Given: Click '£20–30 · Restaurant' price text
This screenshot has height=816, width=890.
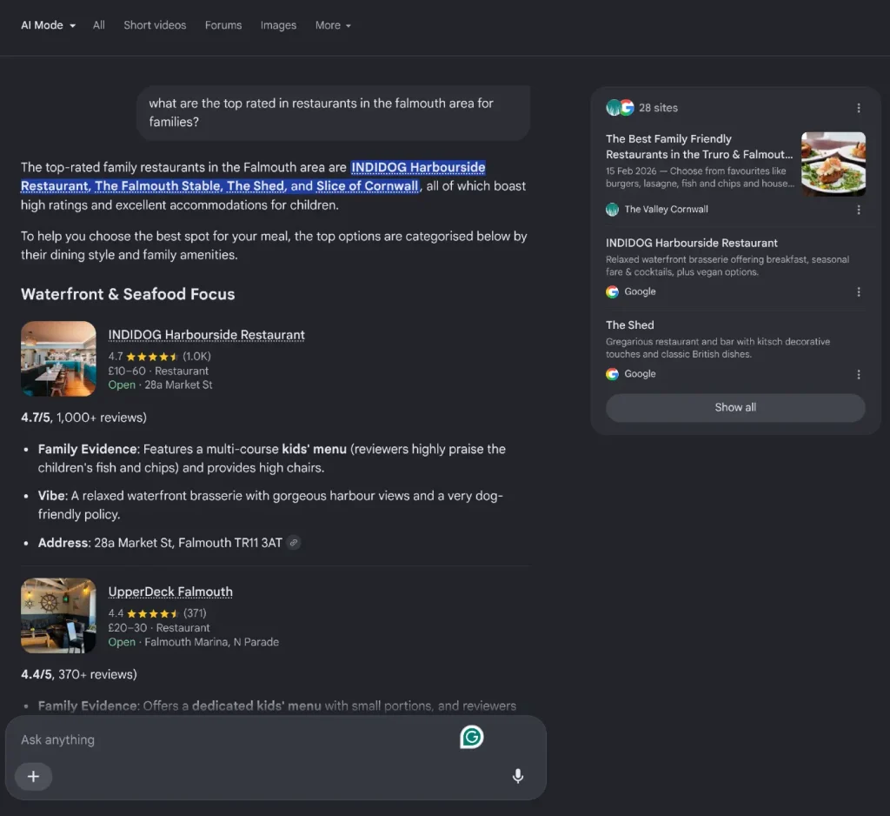Looking at the screenshot, I should [159, 627].
